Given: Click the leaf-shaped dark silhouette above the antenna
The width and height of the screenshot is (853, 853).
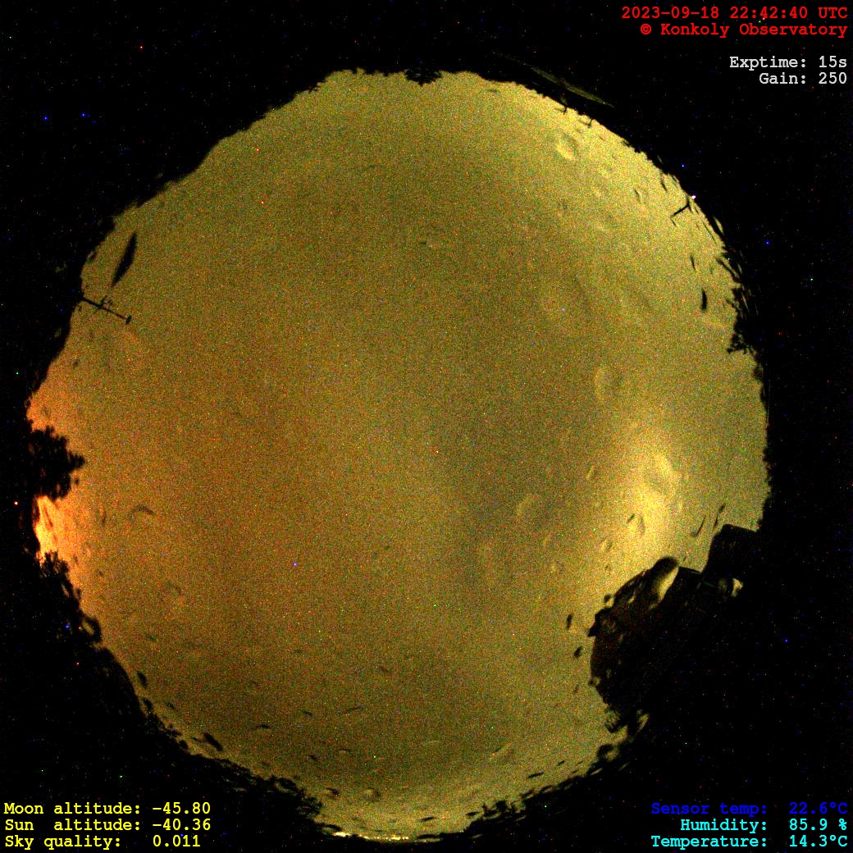Looking at the screenshot, I should point(125,258).
